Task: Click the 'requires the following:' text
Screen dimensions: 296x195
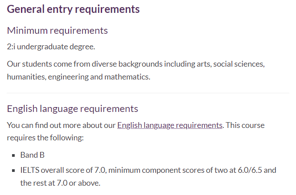Action: 45,138
